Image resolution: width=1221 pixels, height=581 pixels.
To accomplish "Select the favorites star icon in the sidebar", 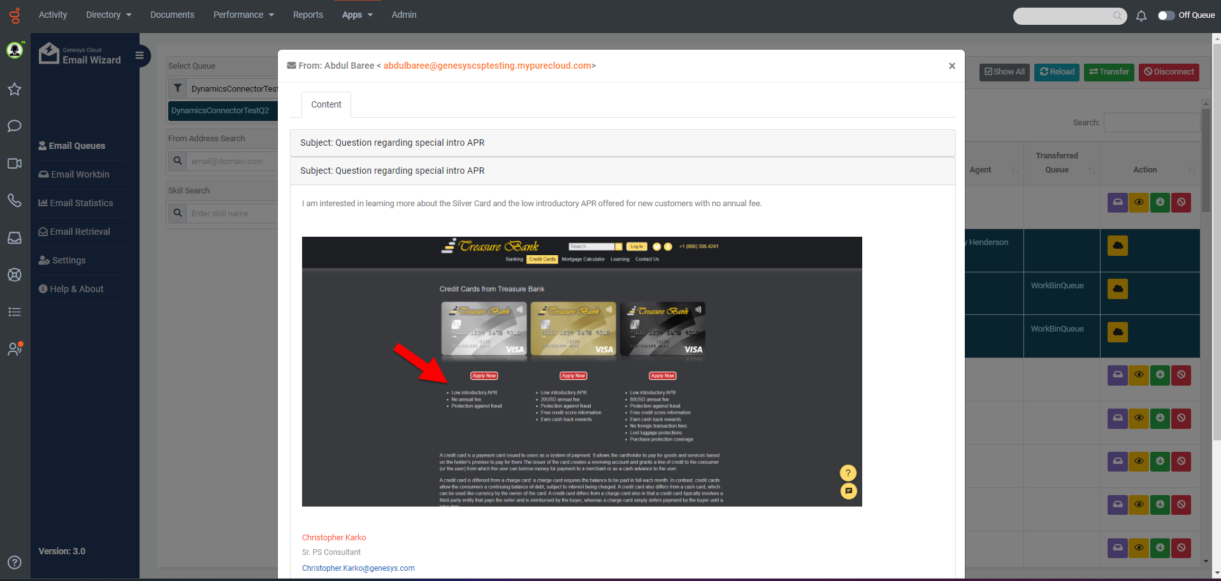I will (x=14, y=89).
